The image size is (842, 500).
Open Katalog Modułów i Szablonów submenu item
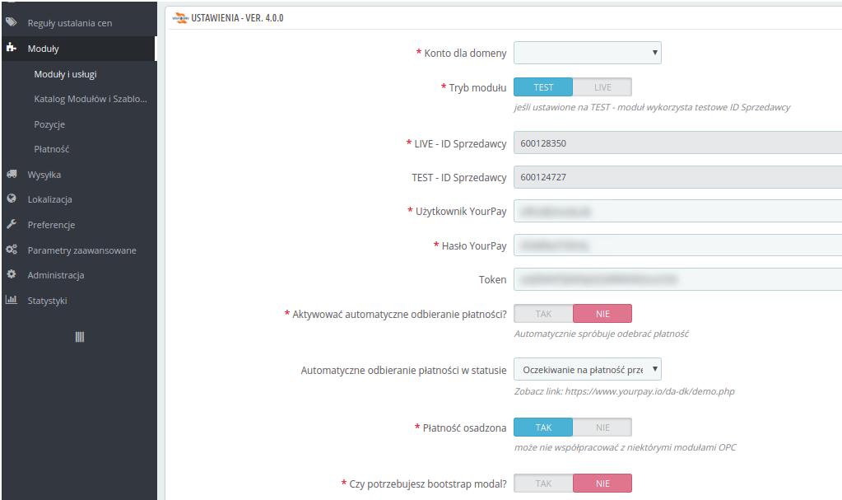click(x=91, y=99)
